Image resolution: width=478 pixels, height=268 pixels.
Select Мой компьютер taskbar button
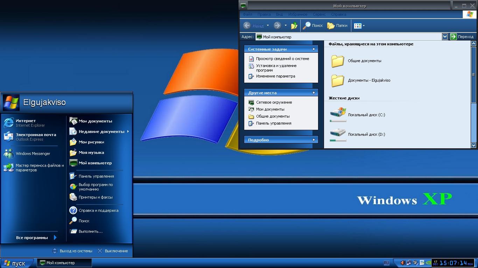(x=64, y=263)
